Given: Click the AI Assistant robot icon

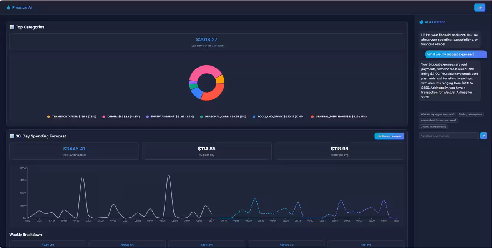Looking at the screenshot, I should [x=422, y=22].
